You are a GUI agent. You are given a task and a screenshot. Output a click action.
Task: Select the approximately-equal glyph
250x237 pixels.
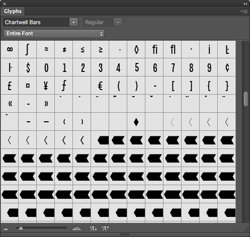(x=46, y=49)
